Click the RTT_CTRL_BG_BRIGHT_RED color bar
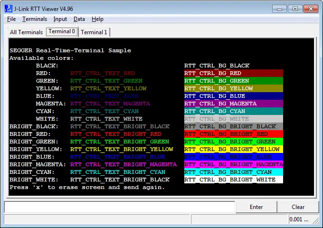The width and height of the screenshot is (323, 228). coord(233,134)
